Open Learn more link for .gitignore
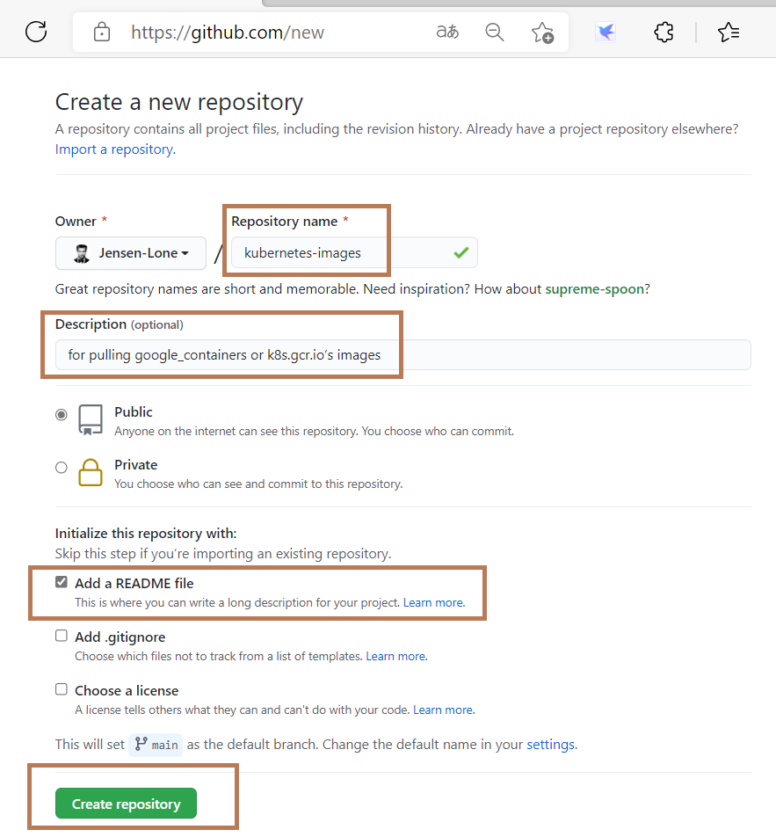 (396, 656)
